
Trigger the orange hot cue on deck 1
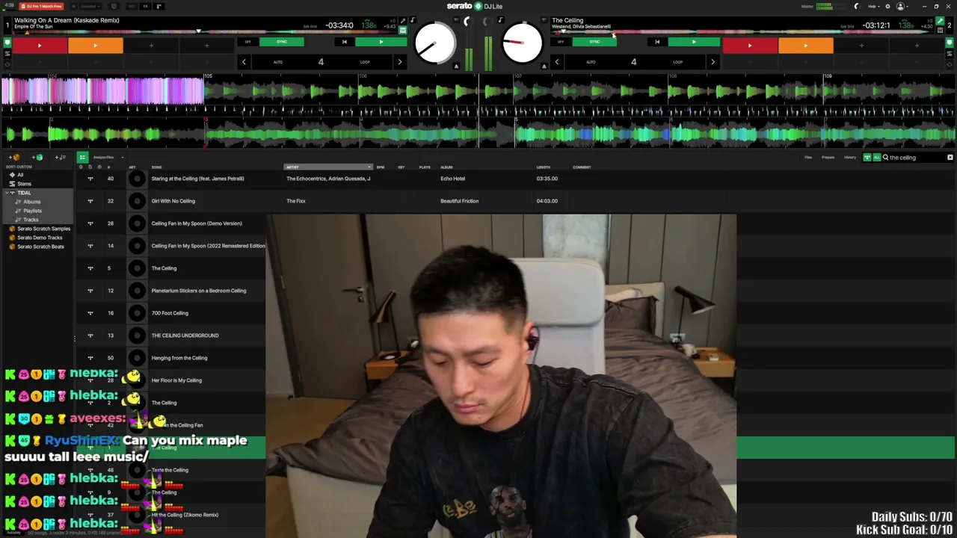[95, 46]
